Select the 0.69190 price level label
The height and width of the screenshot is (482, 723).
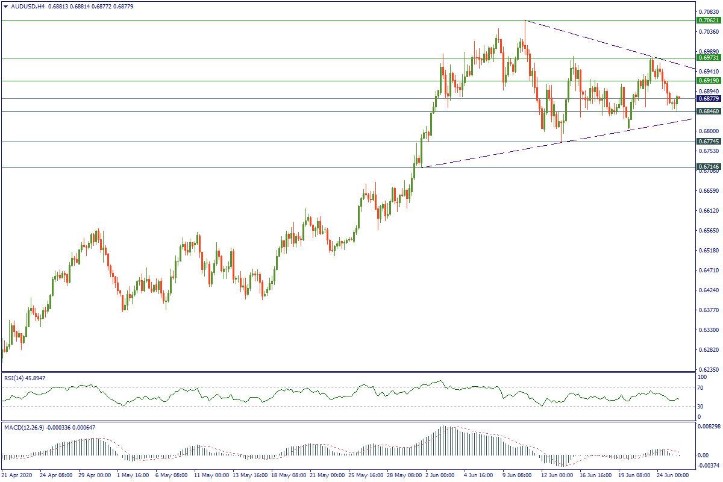709,80
